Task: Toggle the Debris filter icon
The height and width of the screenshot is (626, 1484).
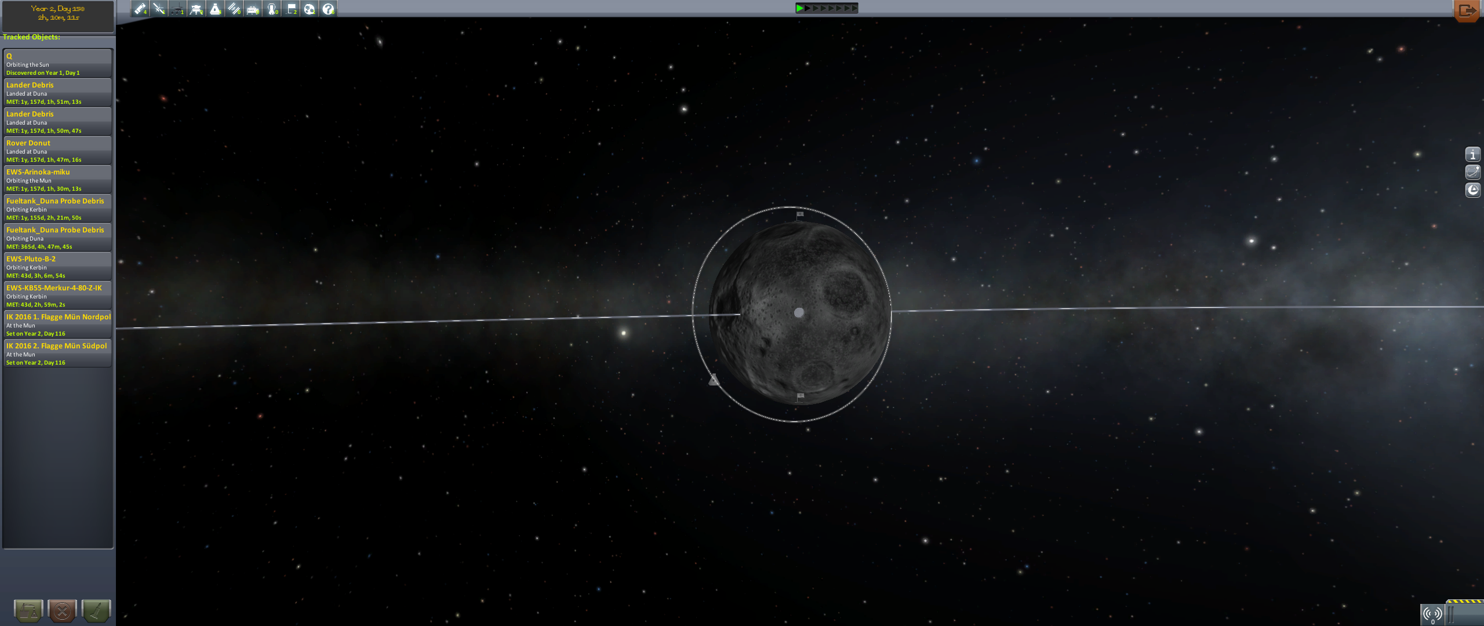Action: coord(140,9)
